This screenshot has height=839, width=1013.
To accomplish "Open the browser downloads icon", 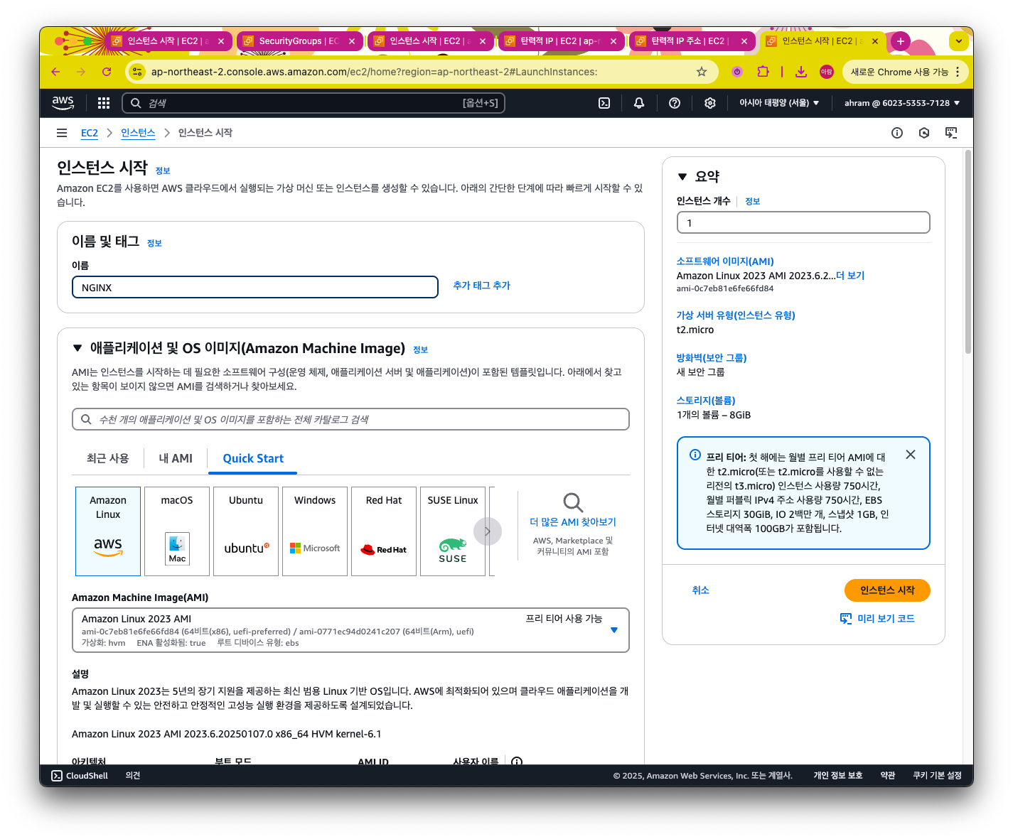I will 801,72.
